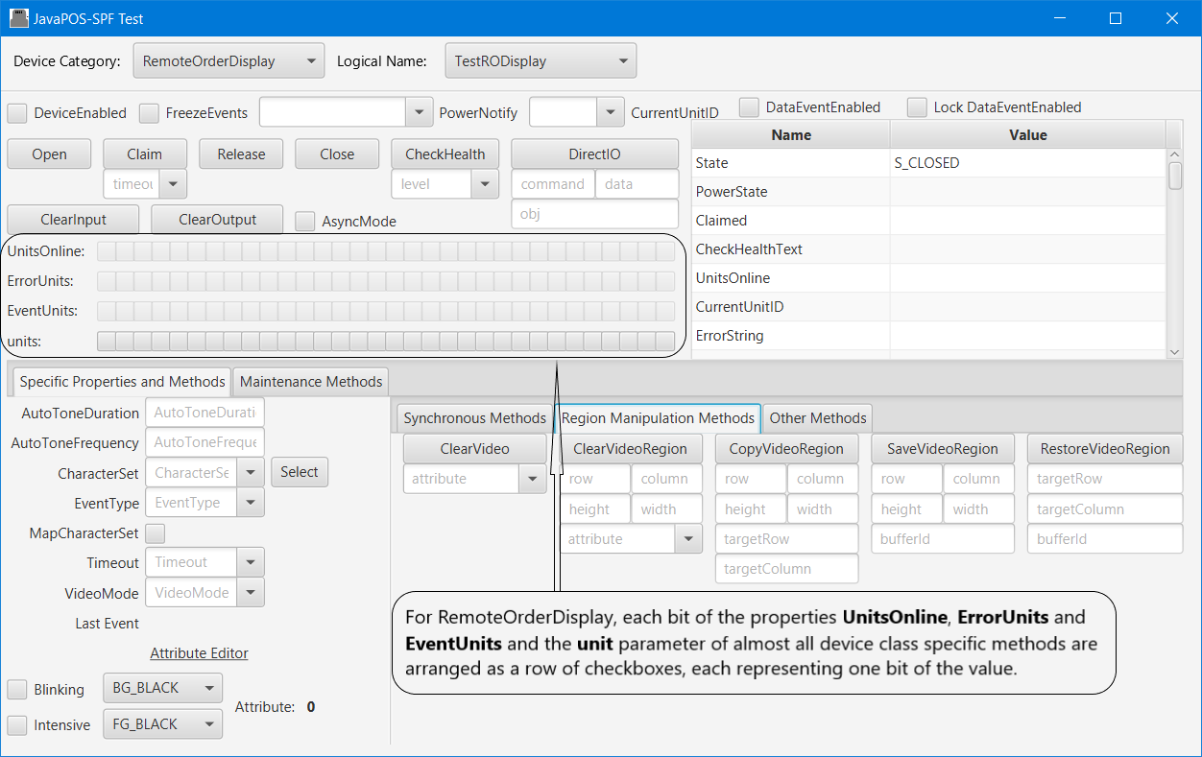Switch to the Maintenance Methods tab
This screenshot has width=1202, height=757.
(311, 382)
